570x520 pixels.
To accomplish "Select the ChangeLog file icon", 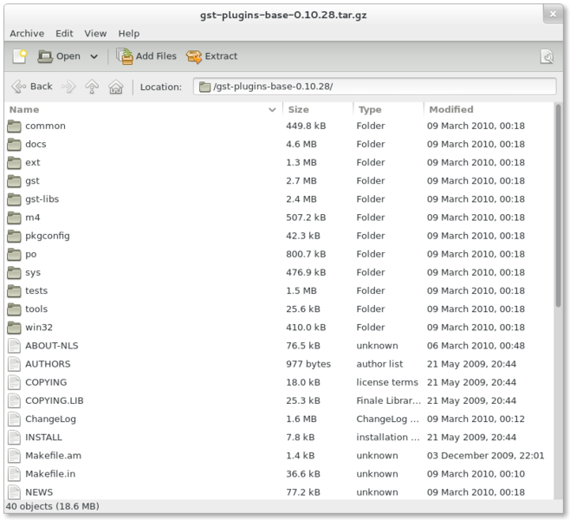I will (14, 419).
